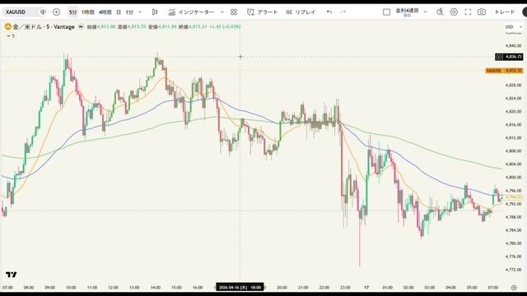The width and height of the screenshot is (527, 296).
Task: Expand the layout management dropdown chevron
Action: [x=425, y=12]
